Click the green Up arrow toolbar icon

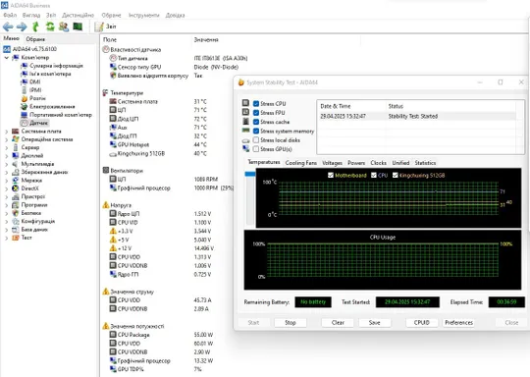click(36, 27)
